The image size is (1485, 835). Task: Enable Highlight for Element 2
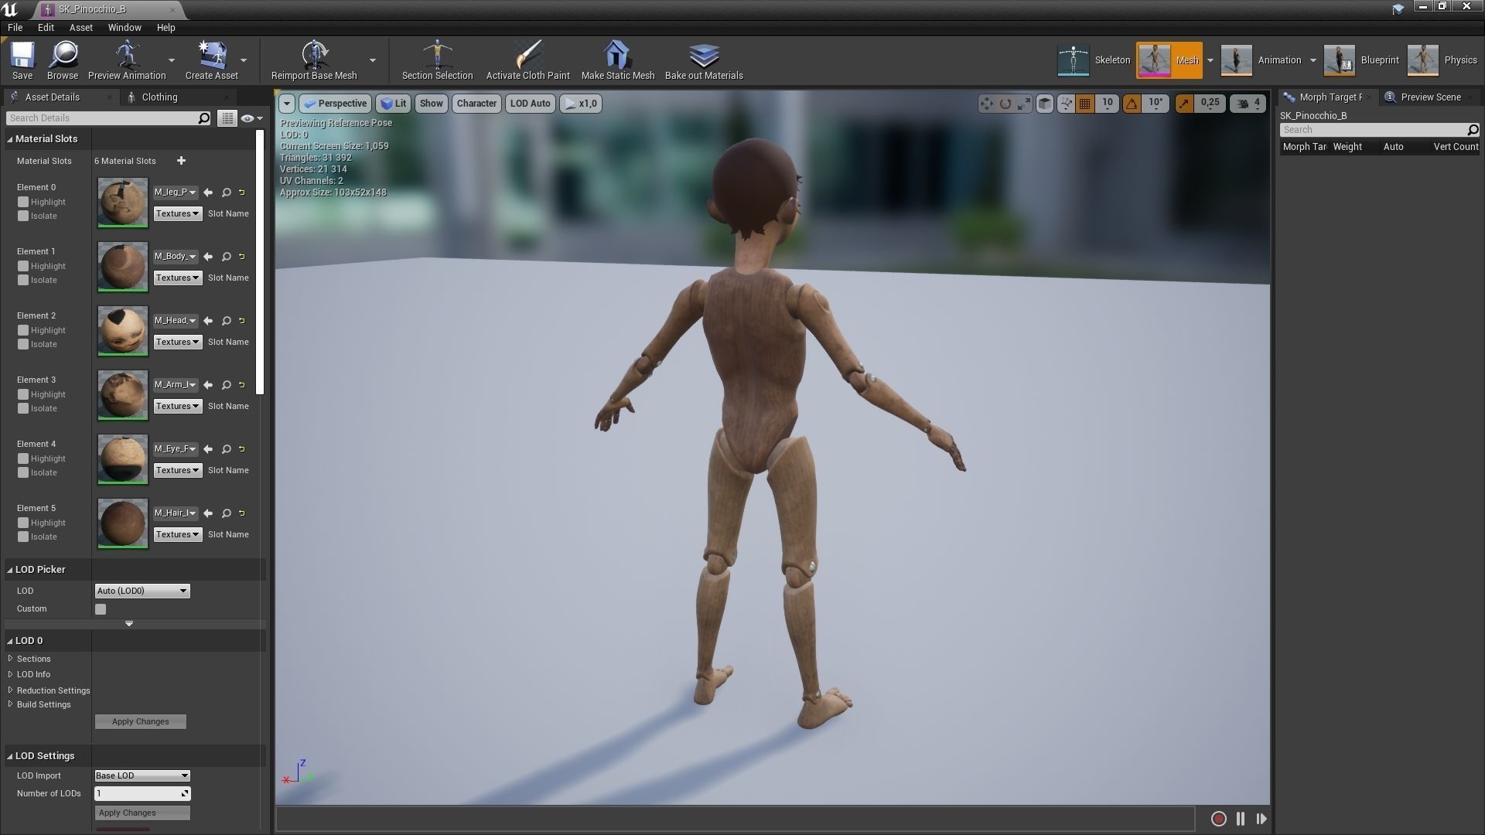click(x=23, y=330)
